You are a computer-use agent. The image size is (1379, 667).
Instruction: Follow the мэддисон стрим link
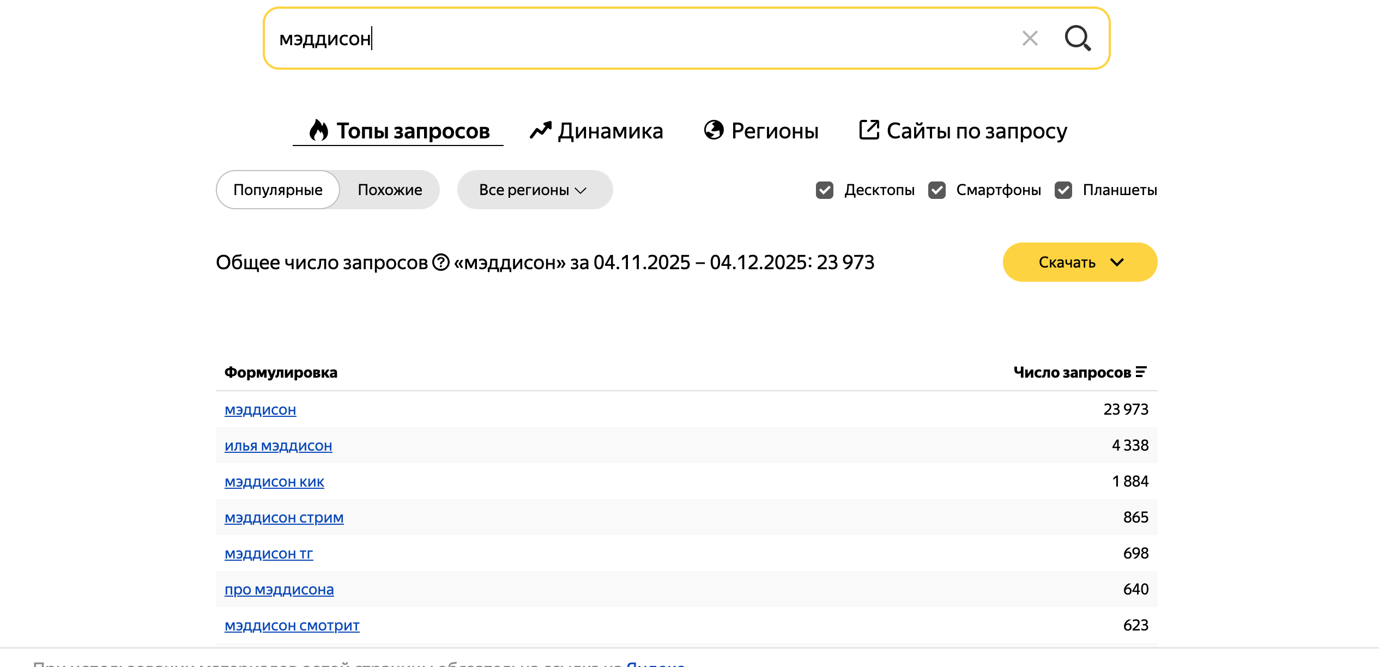pos(284,518)
